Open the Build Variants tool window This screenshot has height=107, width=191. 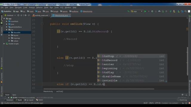point(1,63)
